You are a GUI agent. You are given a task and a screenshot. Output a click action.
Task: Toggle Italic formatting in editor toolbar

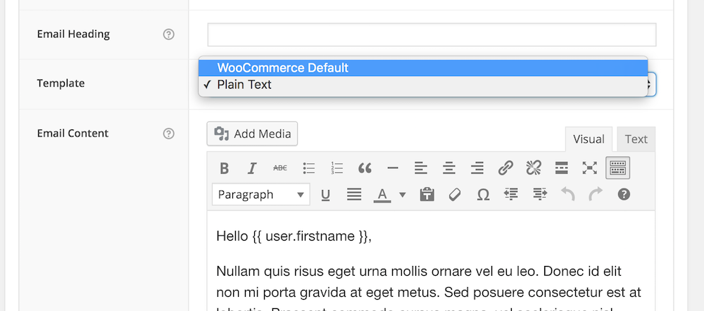252,168
